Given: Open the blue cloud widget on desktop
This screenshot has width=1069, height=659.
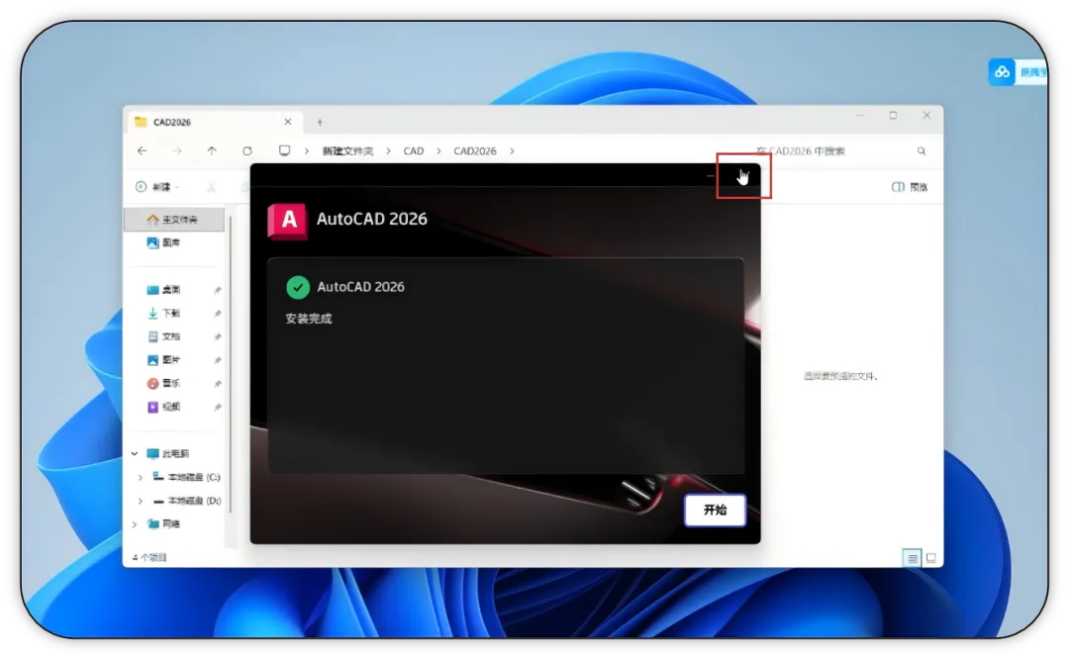Looking at the screenshot, I should tap(1002, 71).
